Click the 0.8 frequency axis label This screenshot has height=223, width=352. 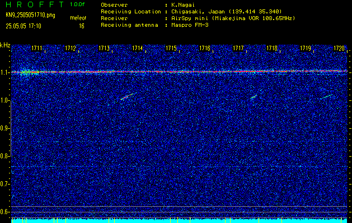[5, 156]
